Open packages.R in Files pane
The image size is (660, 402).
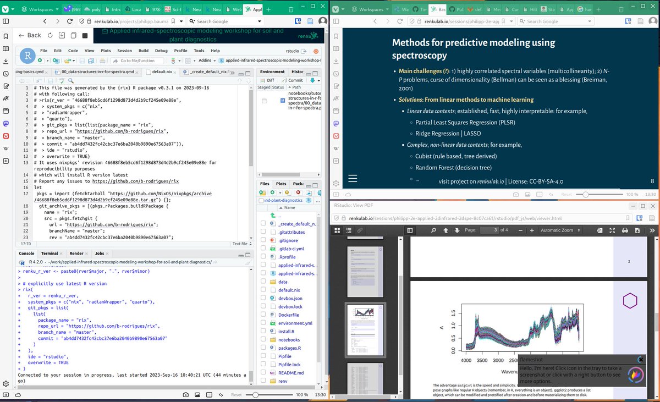tap(289, 348)
